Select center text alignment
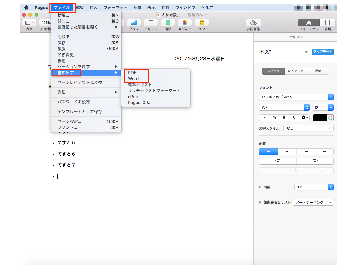The width and height of the screenshot is (357, 268). tap(287, 152)
